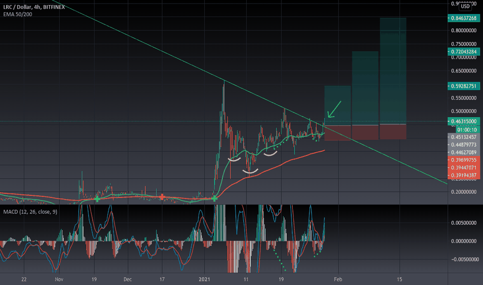The image size is (483, 285).
Task: Click the 01:00:10 candle countdown label
Action: [467, 130]
